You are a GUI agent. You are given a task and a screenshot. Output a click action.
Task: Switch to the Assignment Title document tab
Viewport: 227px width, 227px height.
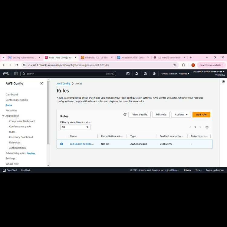point(133,58)
